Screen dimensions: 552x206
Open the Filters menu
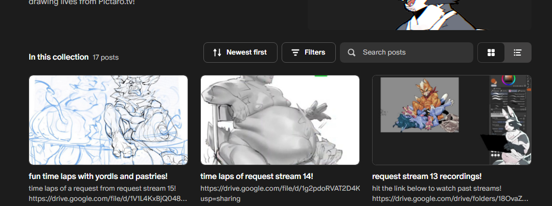coord(309,53)
